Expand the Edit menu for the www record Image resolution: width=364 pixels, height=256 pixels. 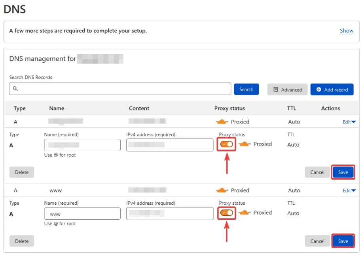pos(349,190)
